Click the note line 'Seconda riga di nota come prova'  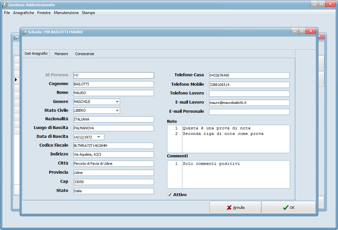pyautogui.click(x=223, y=134)
